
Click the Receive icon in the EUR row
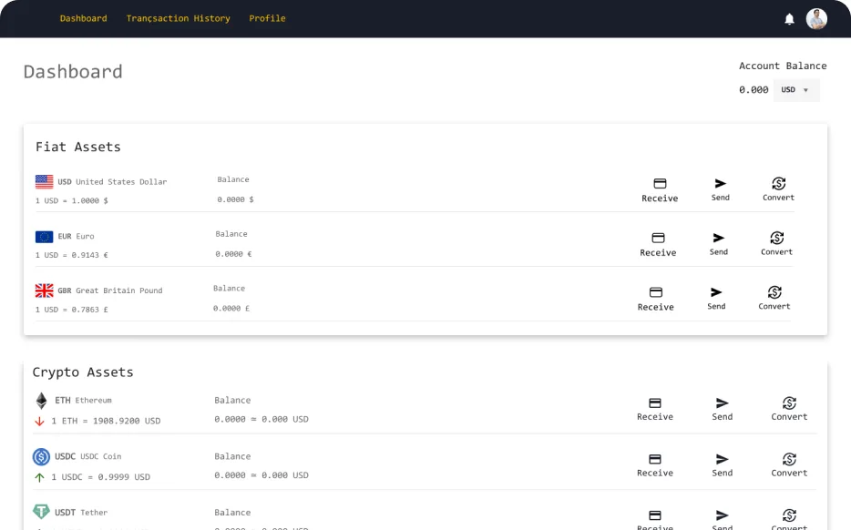coord(658,238)
